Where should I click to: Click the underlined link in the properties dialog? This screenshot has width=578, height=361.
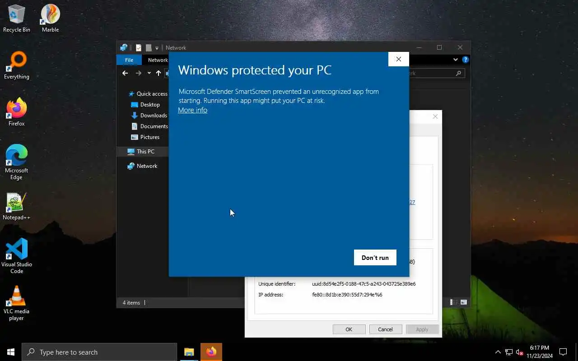(412, 202)
